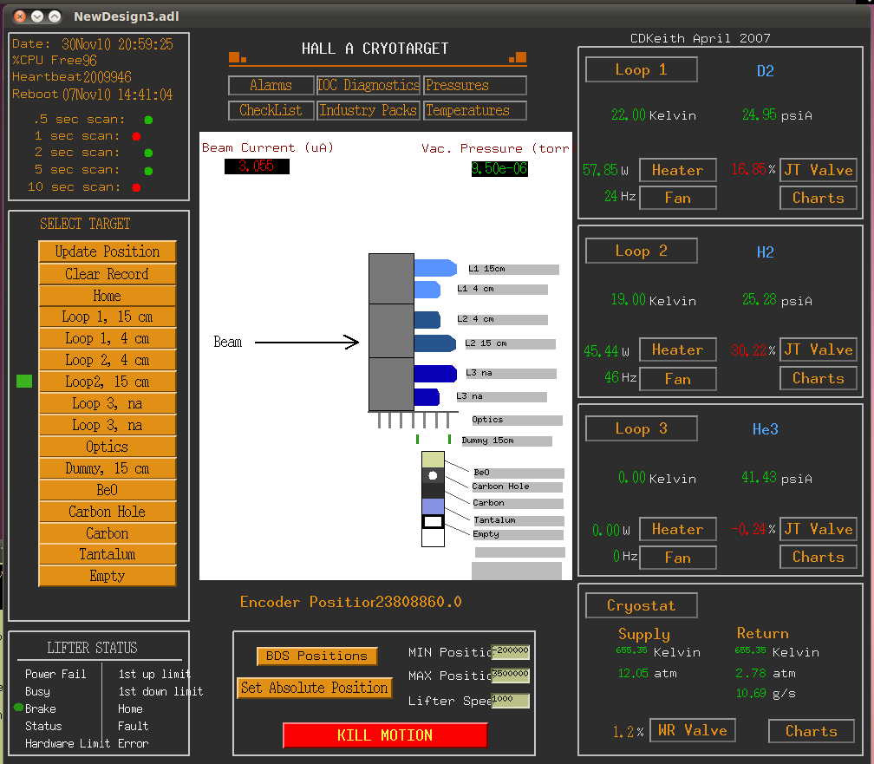Select the Carbon target button

coord(108,533)
